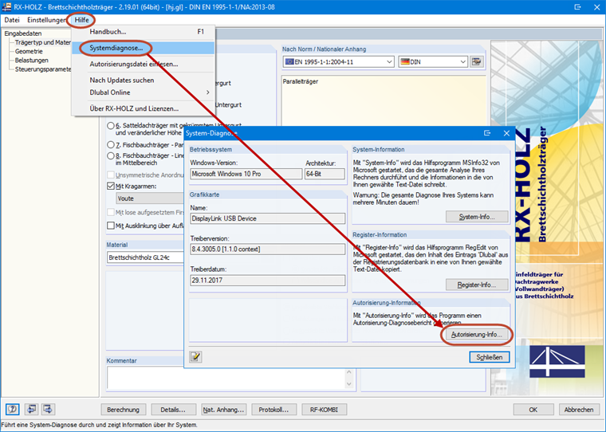Open the Brettschichtholz GL24c material dropdown

coord(145,257)
